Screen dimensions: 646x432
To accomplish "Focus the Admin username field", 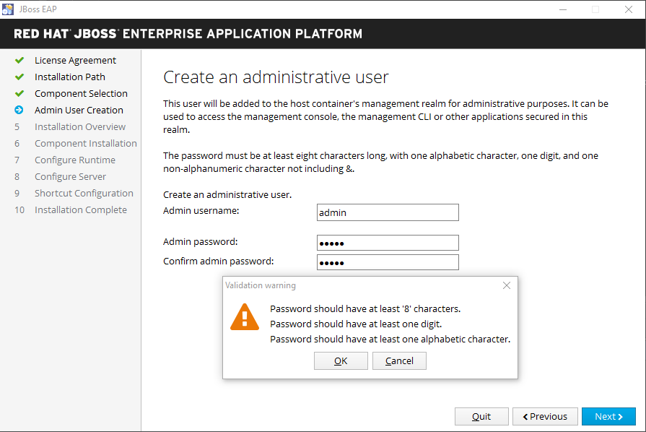I will pyautogui.click(x=388, y=212).
